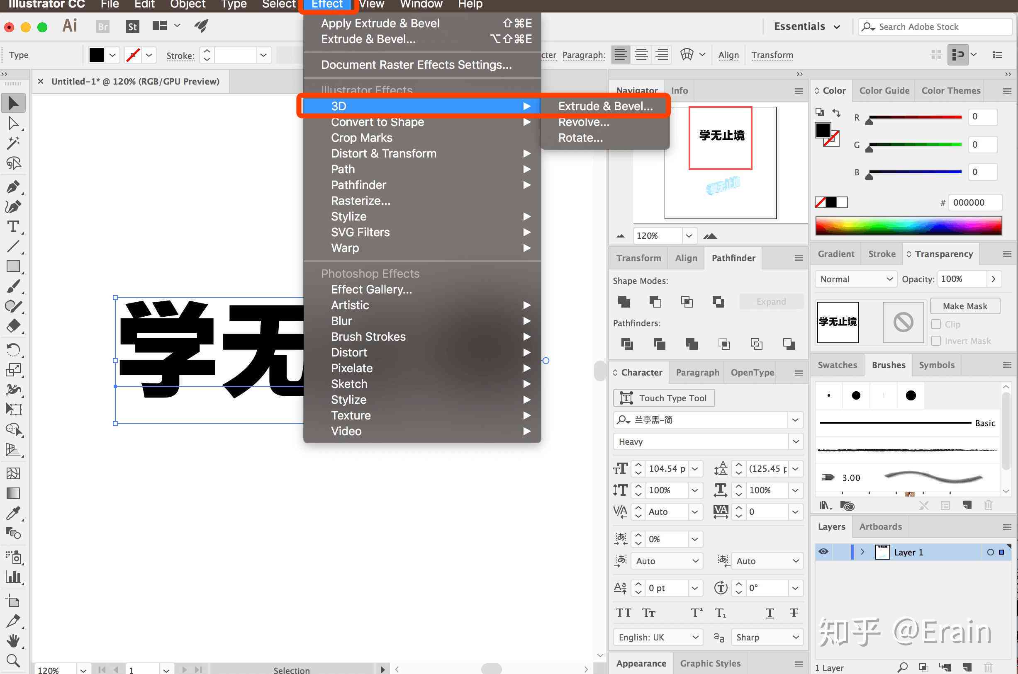Switch to the Color Guide tab
The width and height of the screenshot is (1018, 674).
tap(884, 91)
